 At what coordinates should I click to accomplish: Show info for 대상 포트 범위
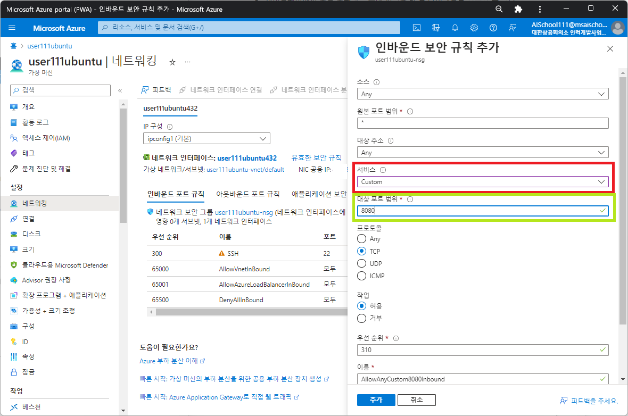(x=410, y=199)
